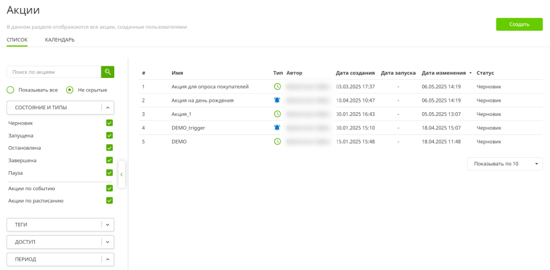Click clock type icon in DEMO row
Image resolution: width=550 pixels, height=270 pixels.
point(277,142)
